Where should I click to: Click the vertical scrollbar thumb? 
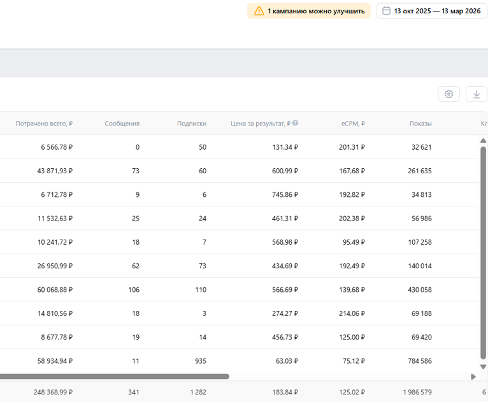(x=483, y=253)
